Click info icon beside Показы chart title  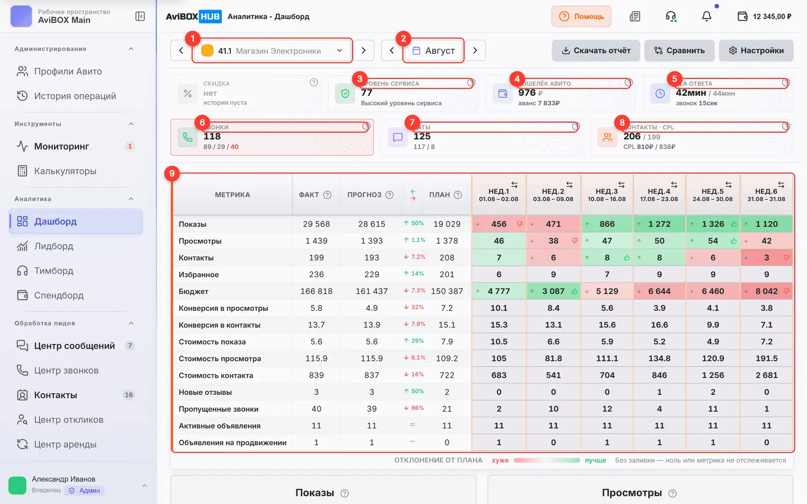tap(345, 493)
